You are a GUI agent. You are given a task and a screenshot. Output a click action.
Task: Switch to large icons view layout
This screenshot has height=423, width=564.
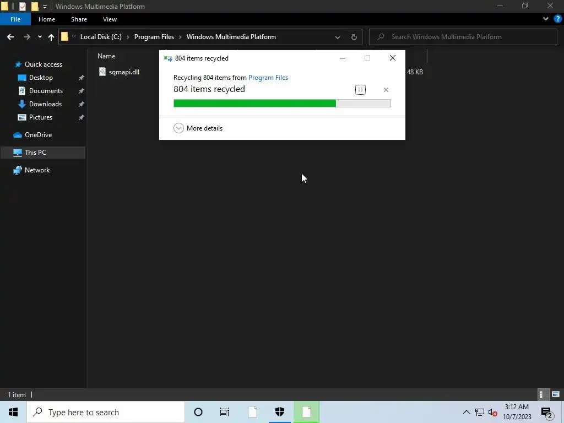coord(556,394)
